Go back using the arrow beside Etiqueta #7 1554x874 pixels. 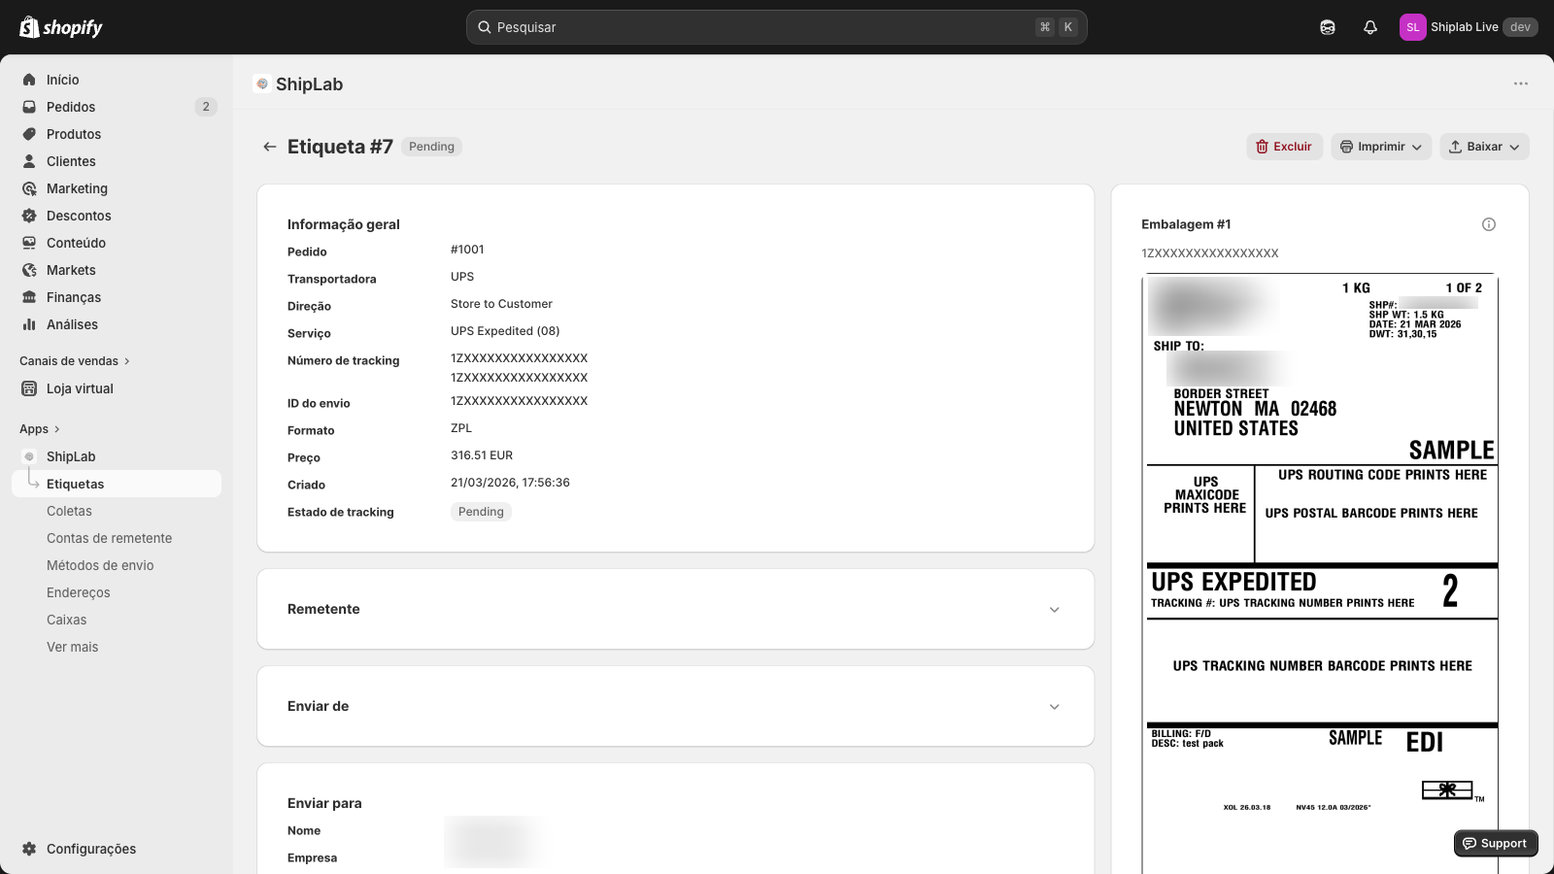point(270,147)
